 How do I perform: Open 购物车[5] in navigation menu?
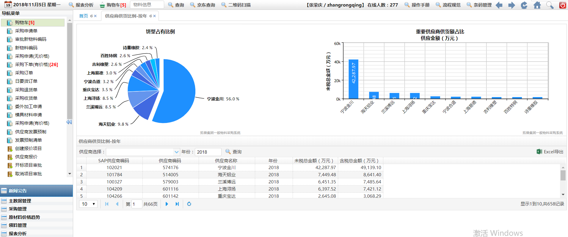point(33,23)
